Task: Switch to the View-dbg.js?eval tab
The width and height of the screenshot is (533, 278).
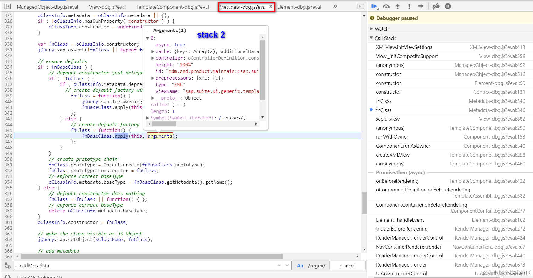Action: pos(107,7)
